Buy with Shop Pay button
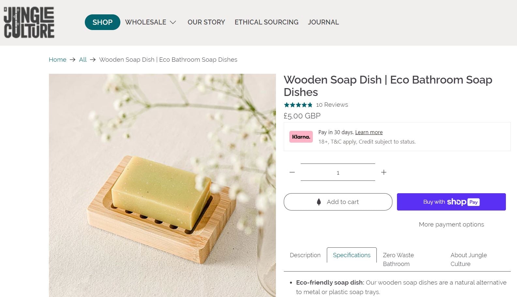The image size is (517, 297). pos(451,202)
